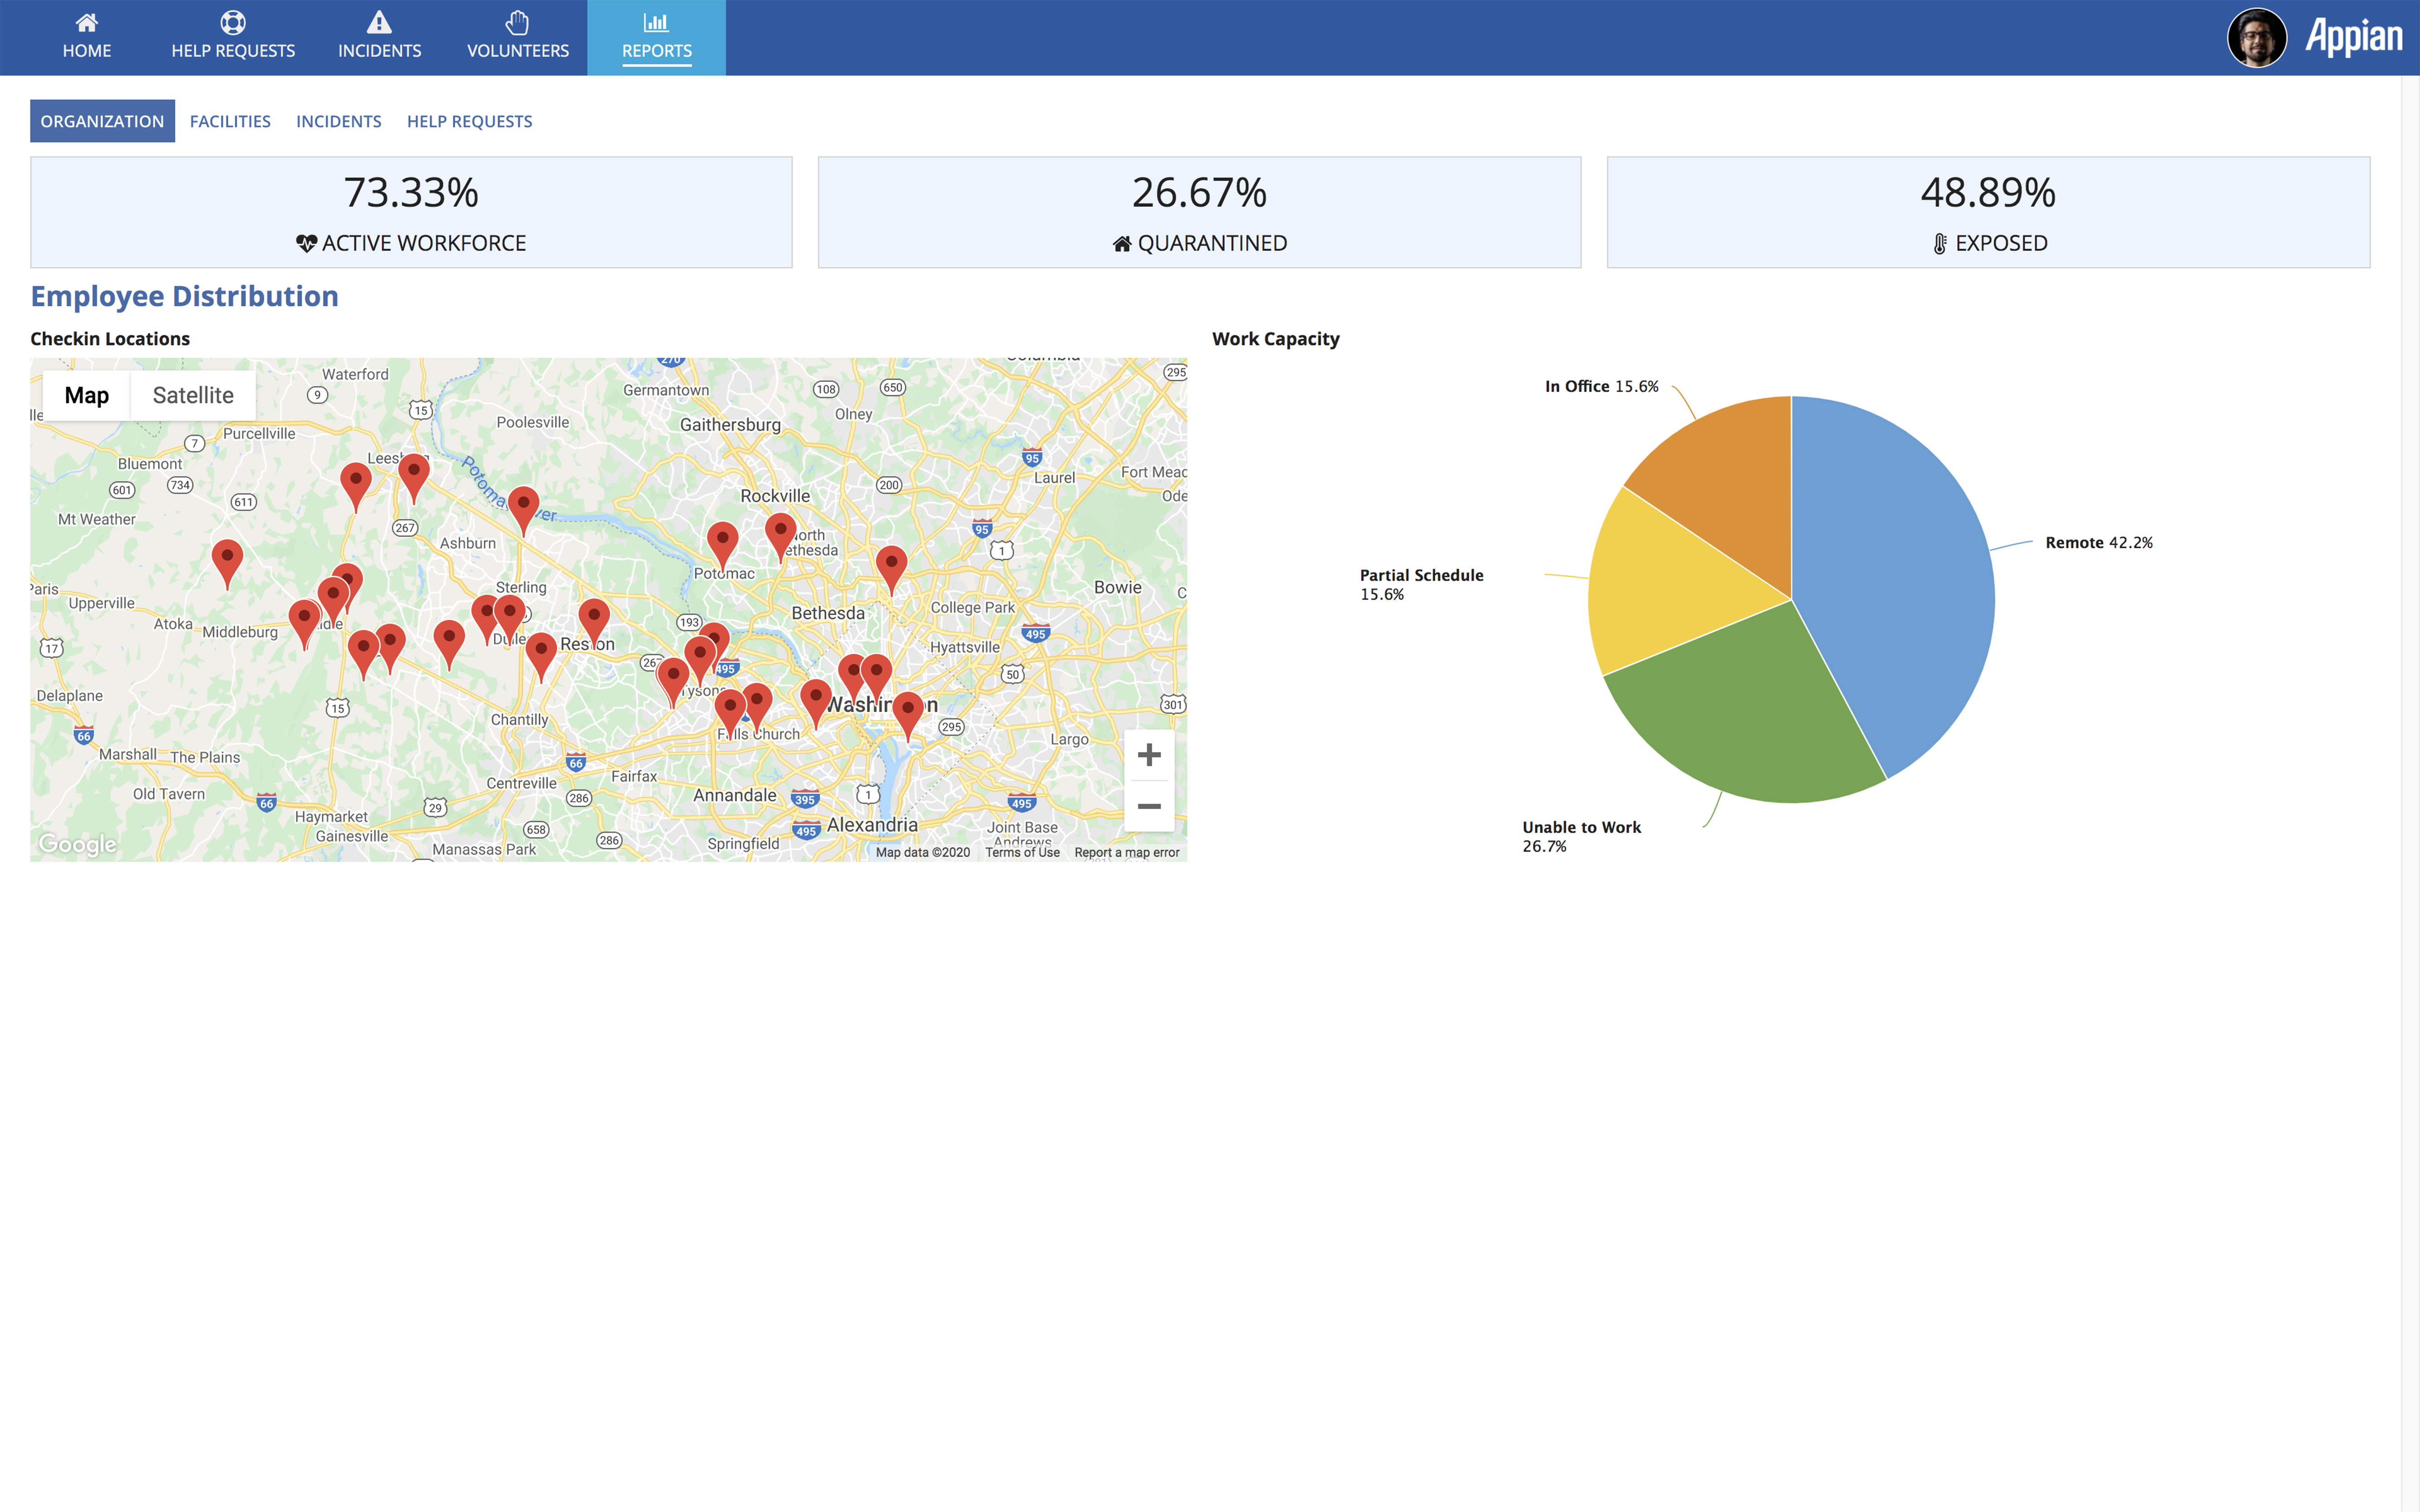Click the Reports bar chart icon
2420x1512 pixels.
tap(656, 22)
